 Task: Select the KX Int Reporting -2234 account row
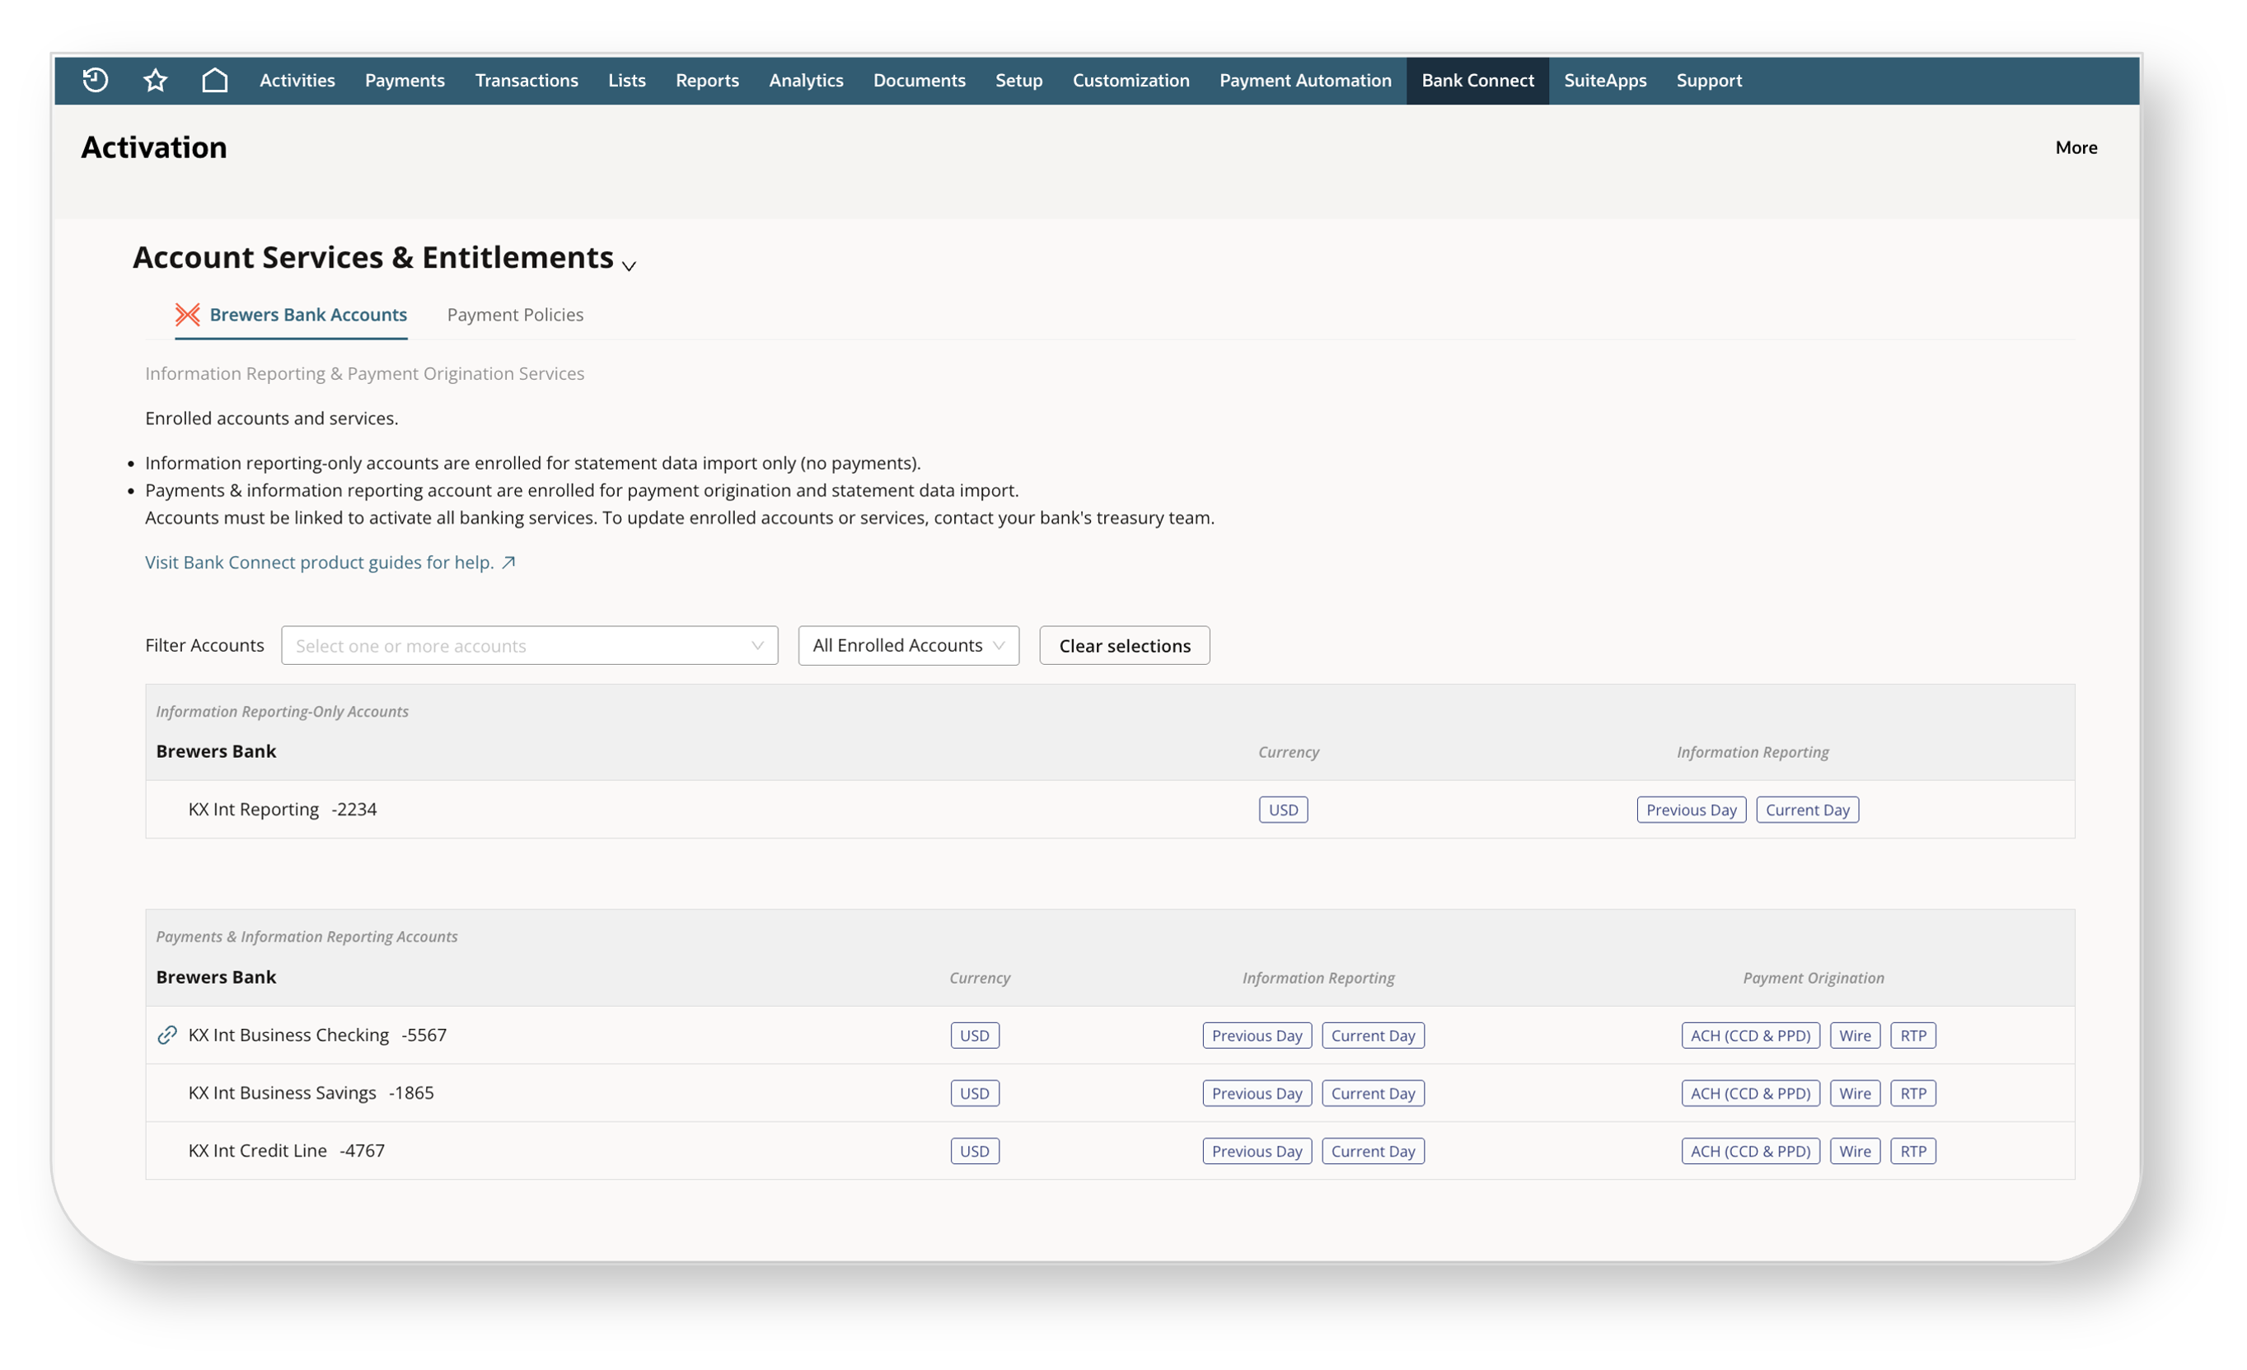click(1110, 810)
